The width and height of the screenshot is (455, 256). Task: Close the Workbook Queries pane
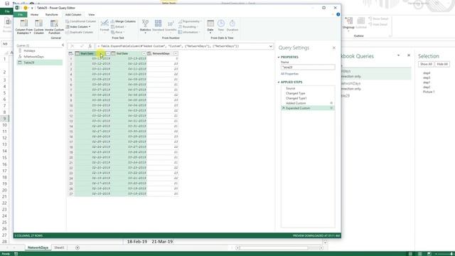click(409, 55)
